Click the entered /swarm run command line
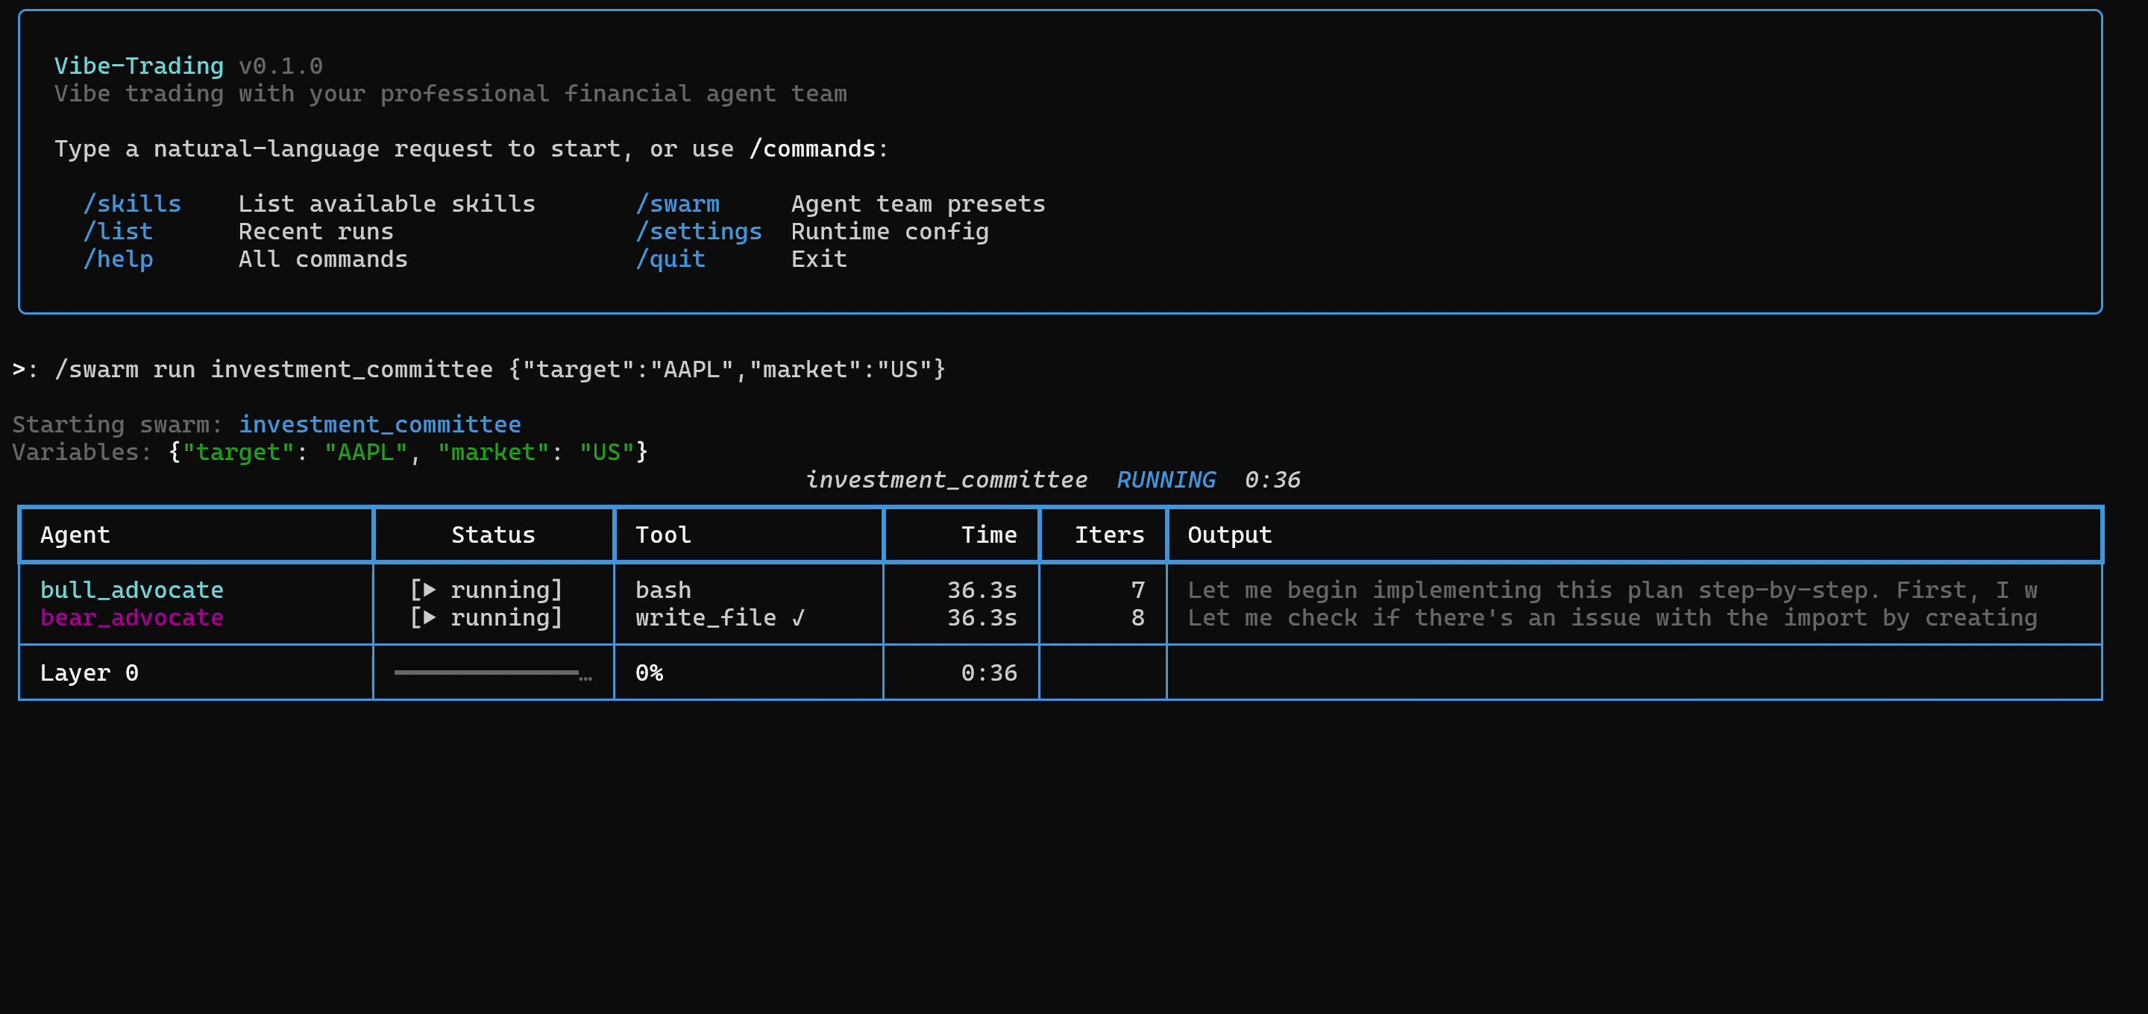Screen dimensions: 2148x1014 pos(500,369)
